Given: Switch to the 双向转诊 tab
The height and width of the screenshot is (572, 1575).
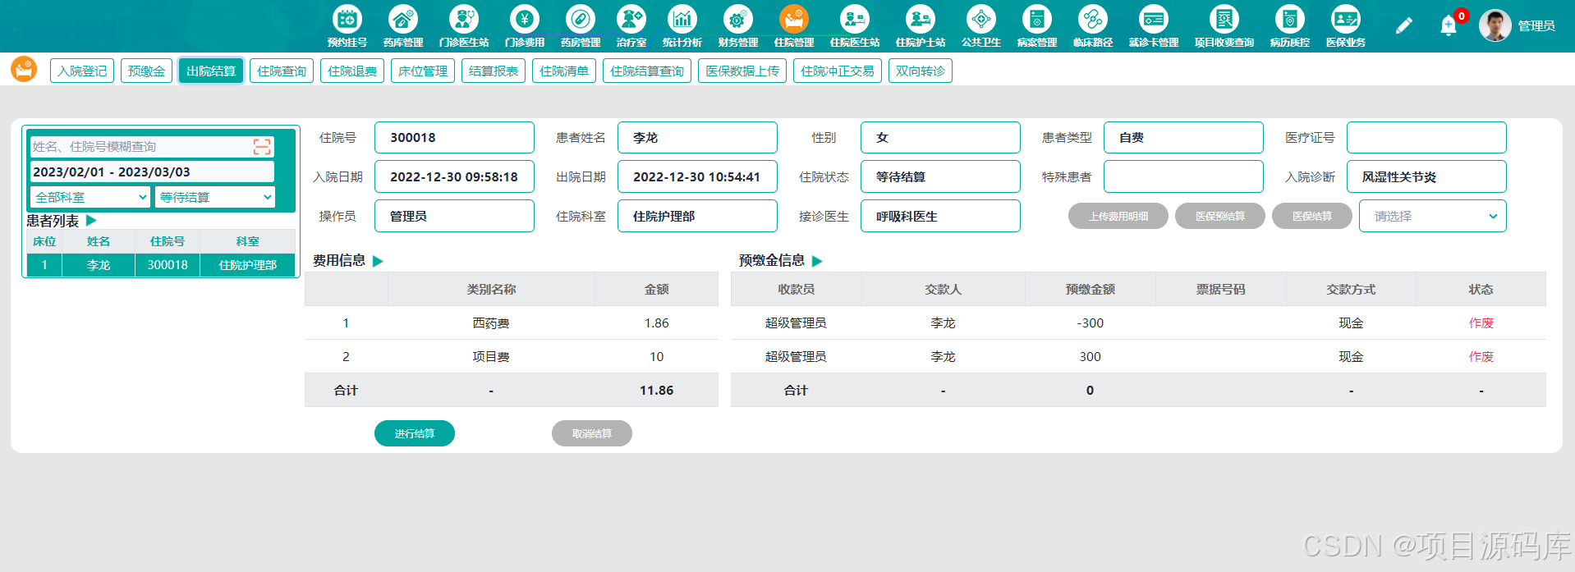Looking at the screenshot, I should point(920,71).
